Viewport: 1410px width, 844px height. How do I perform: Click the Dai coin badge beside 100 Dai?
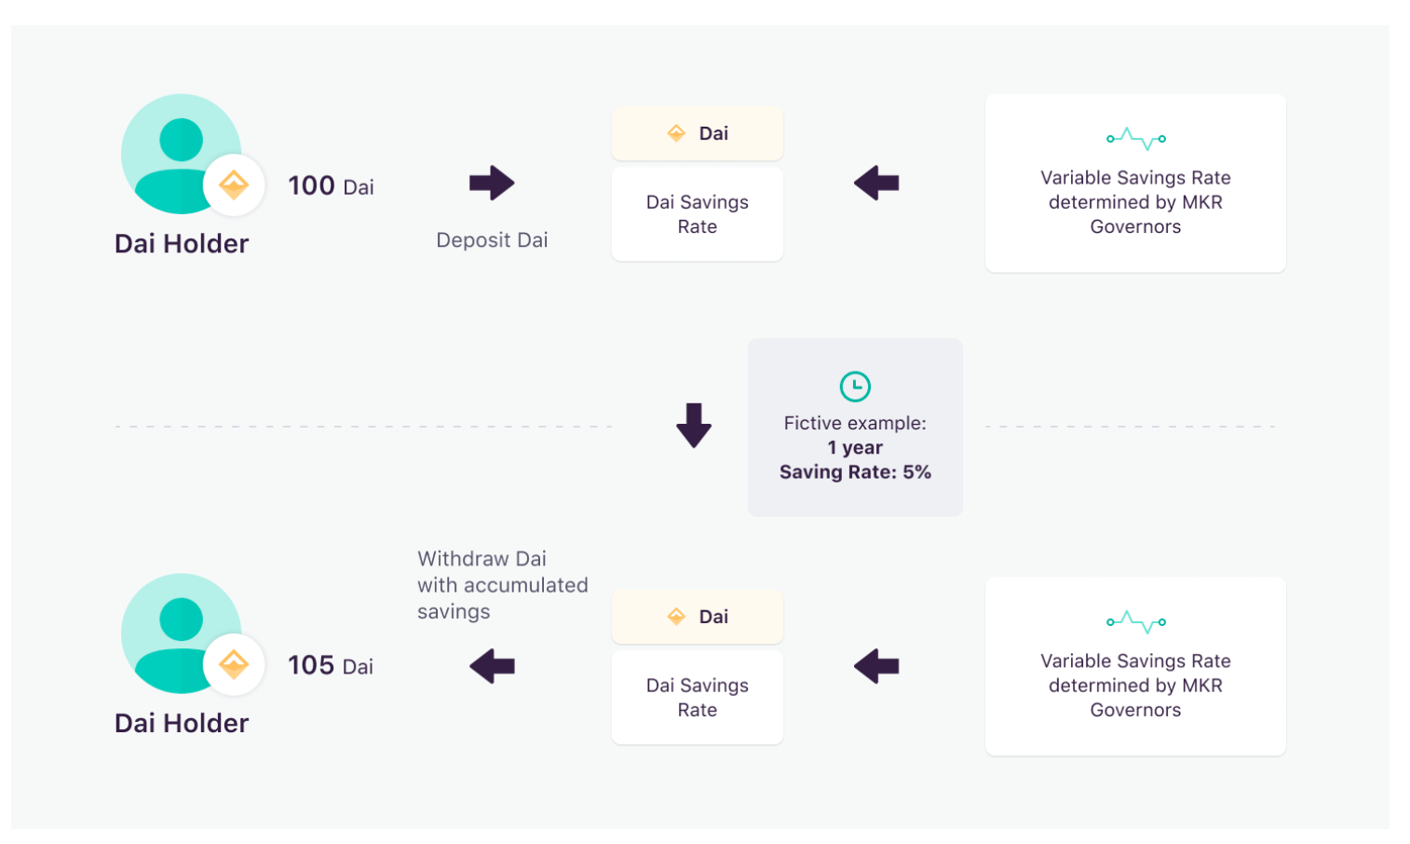(x=234, y=185)
